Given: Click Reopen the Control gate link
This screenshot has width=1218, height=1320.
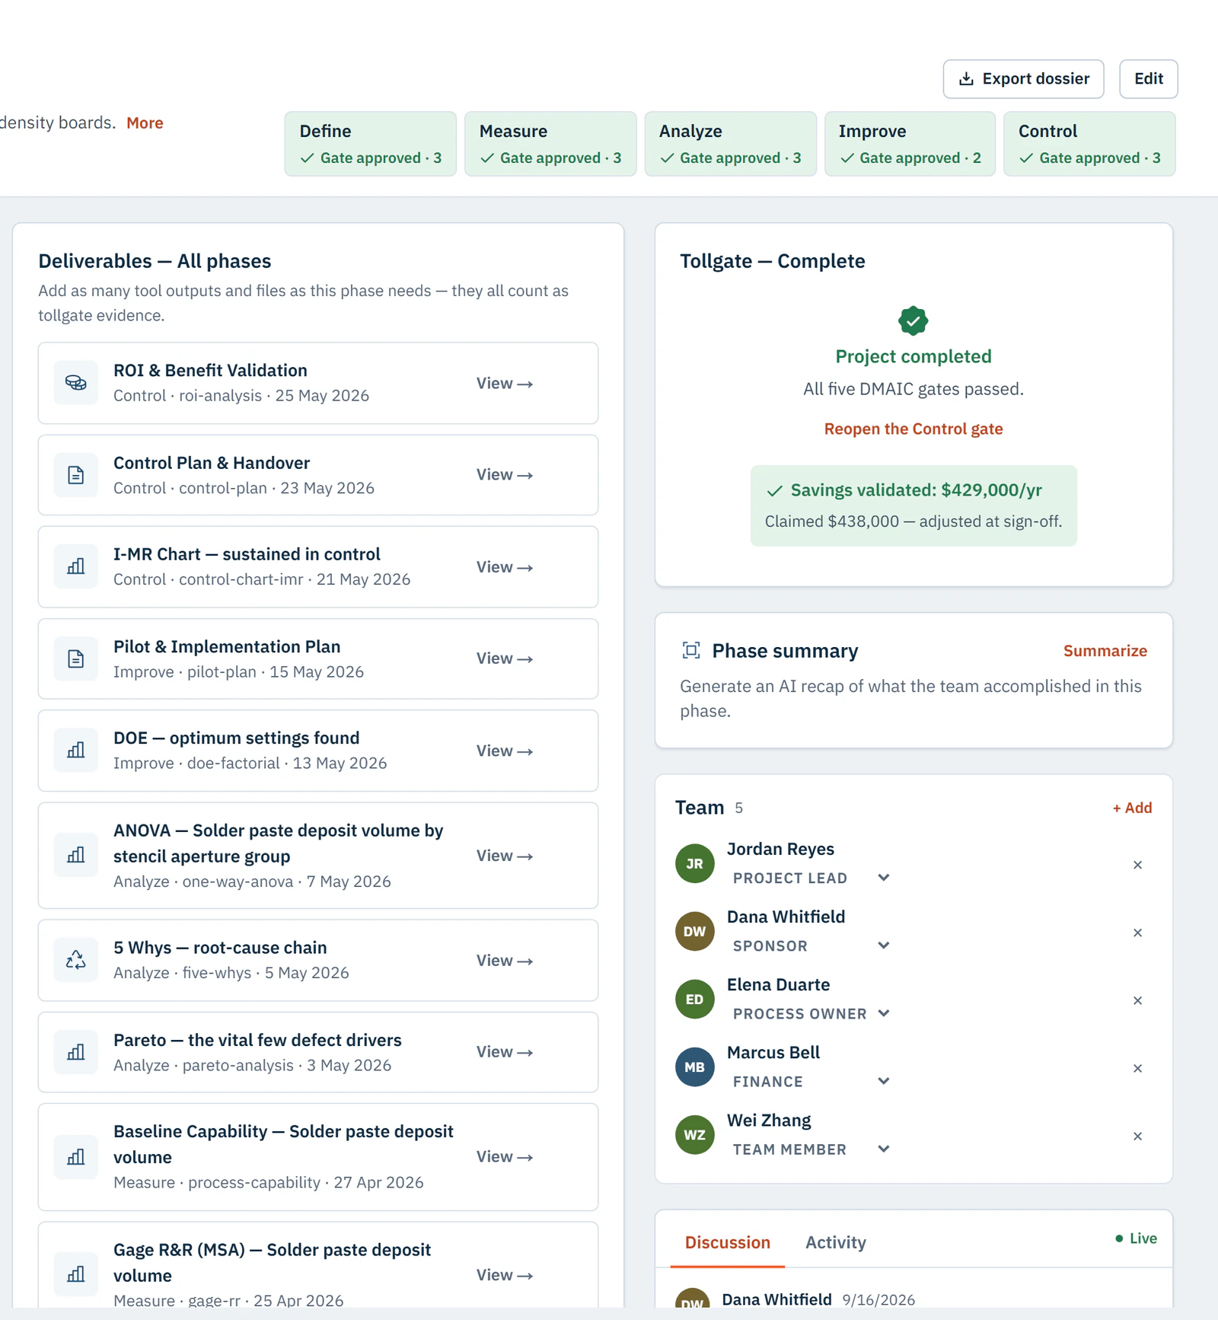Looking at the screenshot, I should [913, 429].
